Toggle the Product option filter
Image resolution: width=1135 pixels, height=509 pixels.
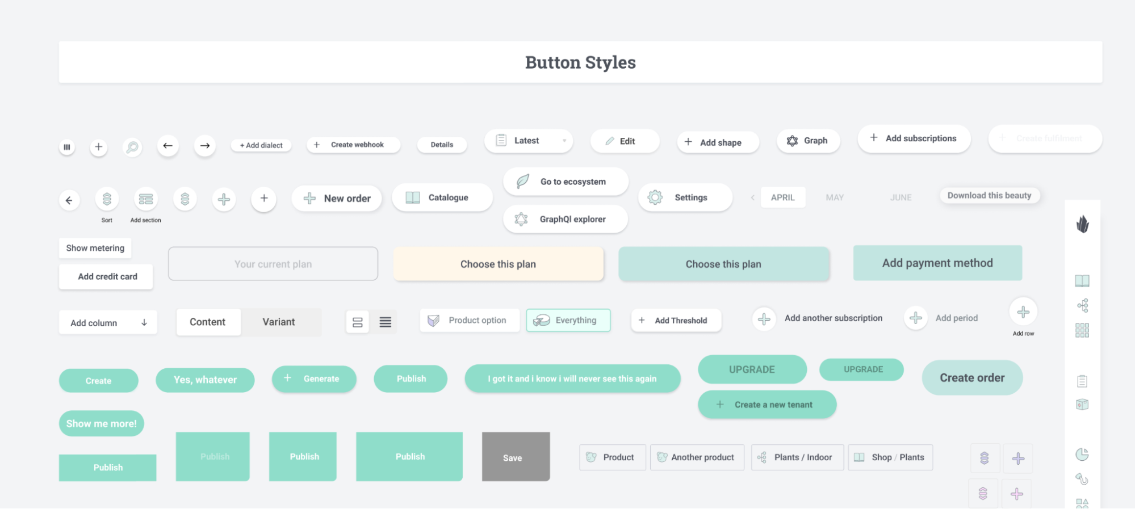470,320
